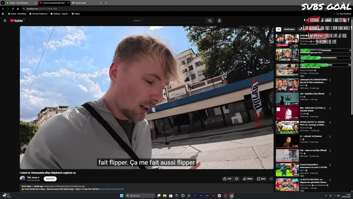Follow the MyHeritage bit.ly link
This screenshot has width=353, height=199.
click(112, 189)
